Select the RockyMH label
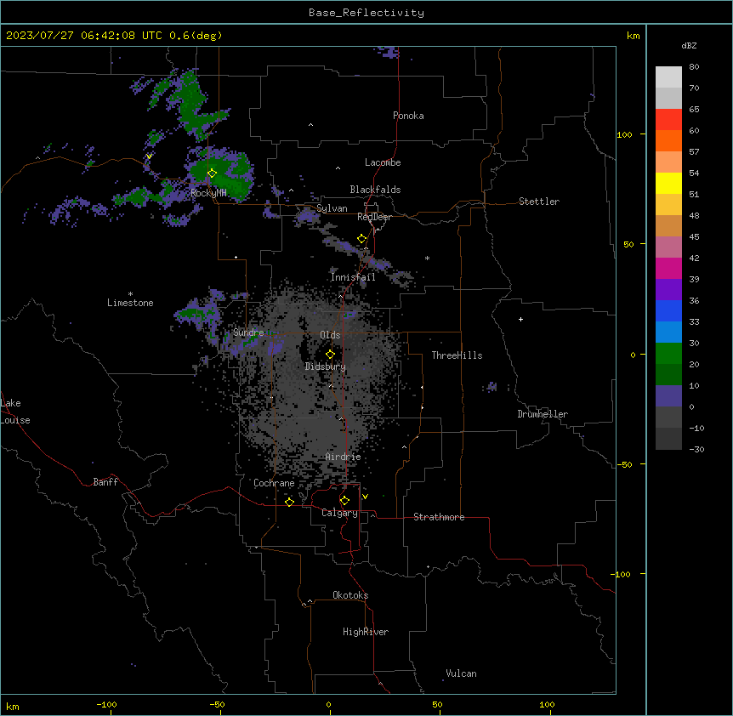The height and width of the screenshot is (716, 733). tap(208, 193)
